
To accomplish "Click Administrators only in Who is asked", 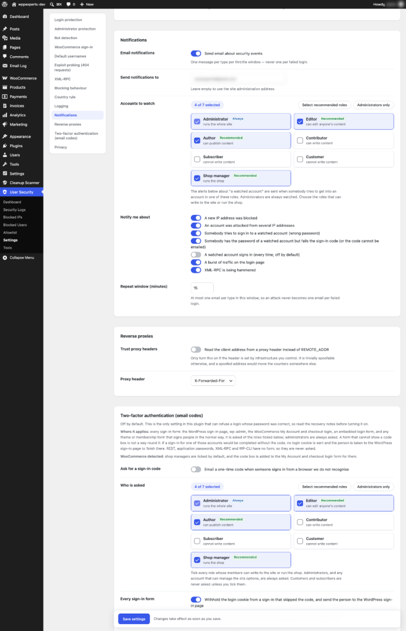I will click(x=373, y=487).
